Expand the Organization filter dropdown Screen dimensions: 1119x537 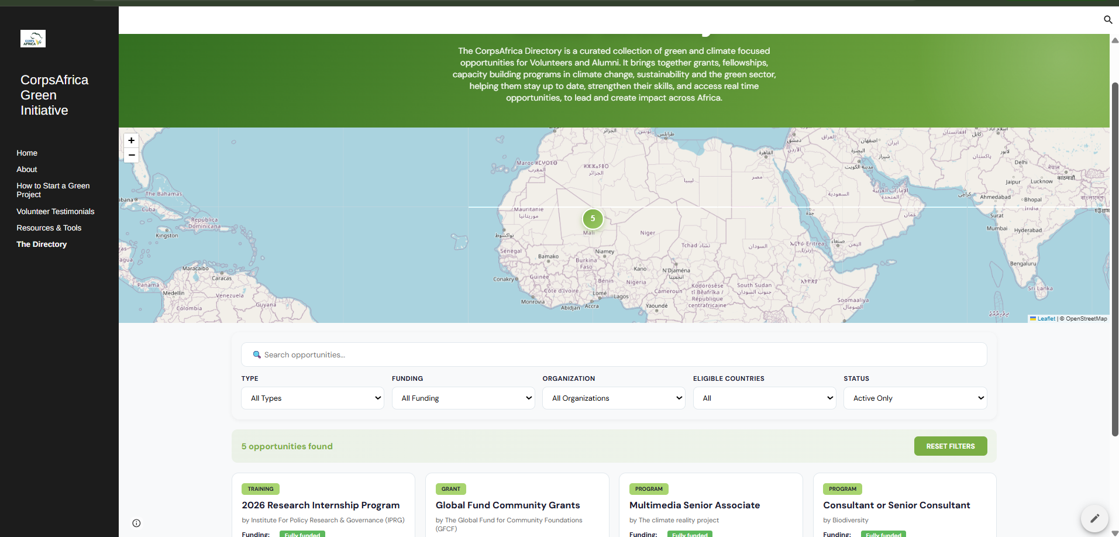pos(614,398)
